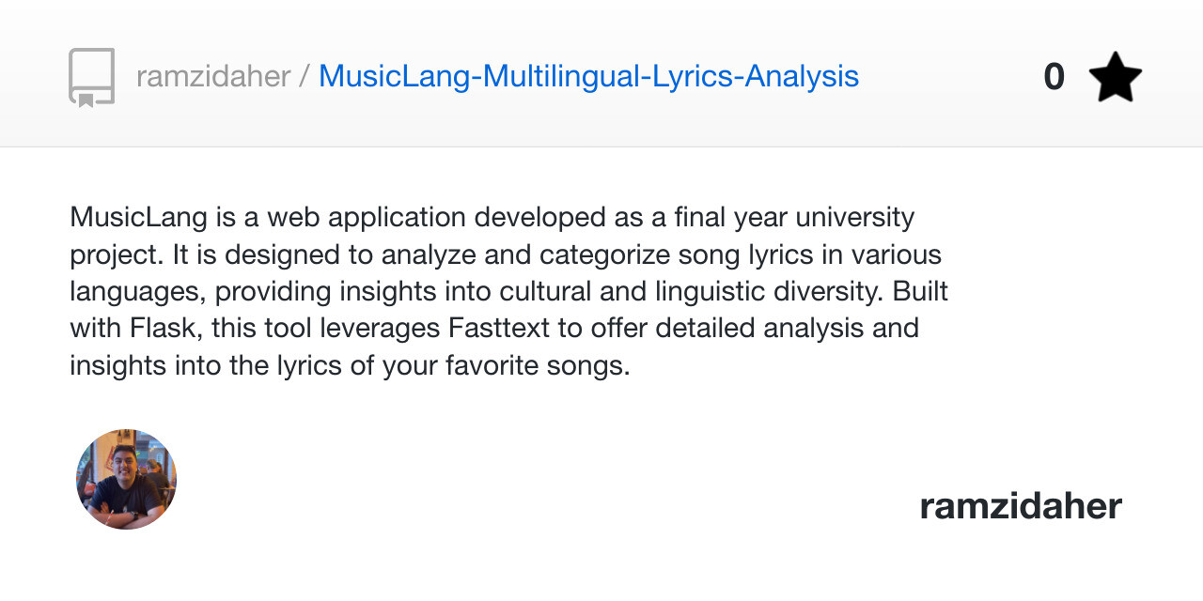Click the black star icon
1203x601 pixels.
pyautogui.click(x=1115, y=77)
